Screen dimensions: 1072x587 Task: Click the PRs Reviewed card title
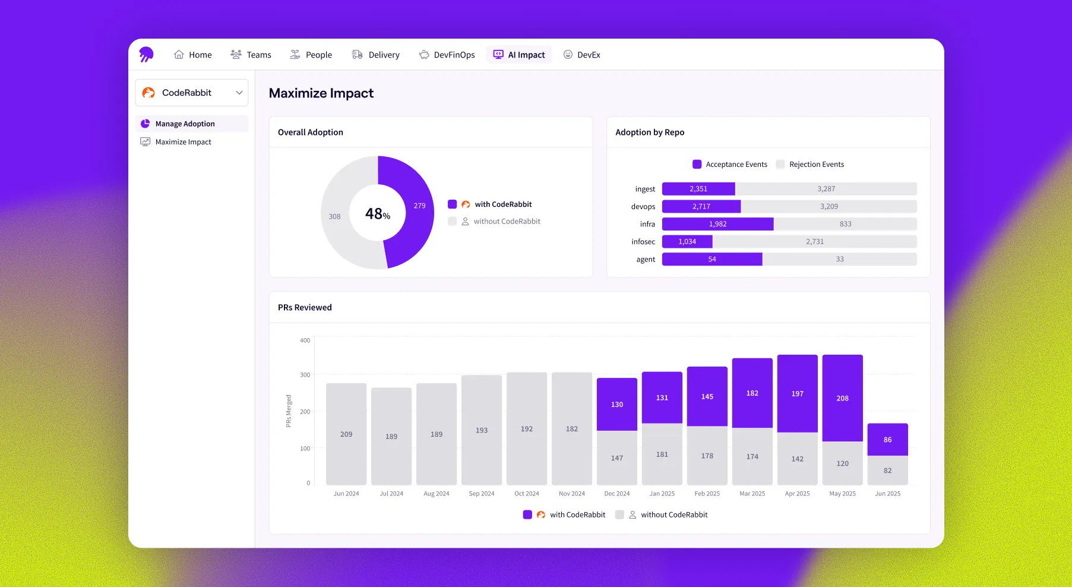click(305, 308)
